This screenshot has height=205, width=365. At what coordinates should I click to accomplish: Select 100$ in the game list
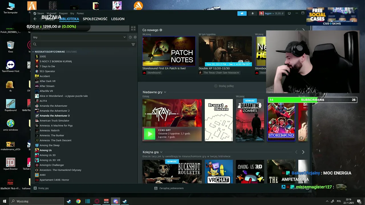(x=43, y=56)
